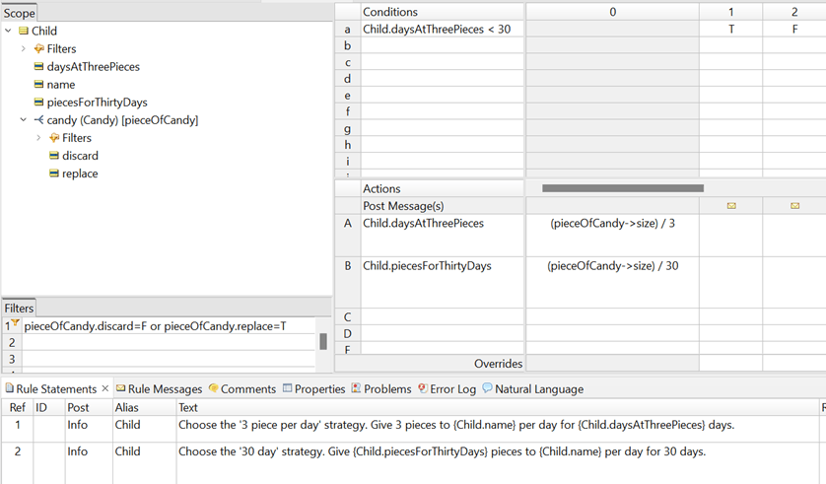Expand the Filters node under Child
The image size is (826, 484).
pyautogui.click(x=24, y=49)
